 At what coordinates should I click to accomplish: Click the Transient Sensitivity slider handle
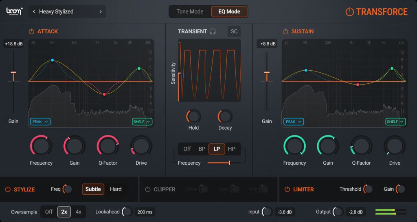179,73
